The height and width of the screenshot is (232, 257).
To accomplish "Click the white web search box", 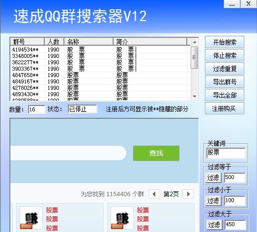I will 68,153.
